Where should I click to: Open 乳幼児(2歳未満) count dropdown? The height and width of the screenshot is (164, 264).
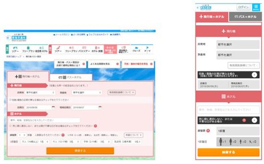[128, 142]
